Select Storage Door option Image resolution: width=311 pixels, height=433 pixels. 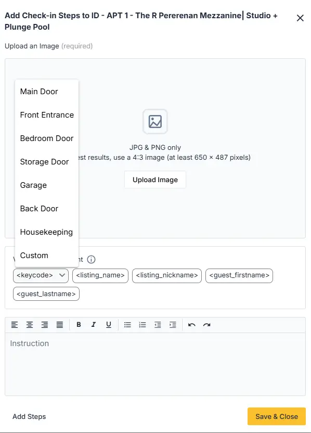coord(47,162)
